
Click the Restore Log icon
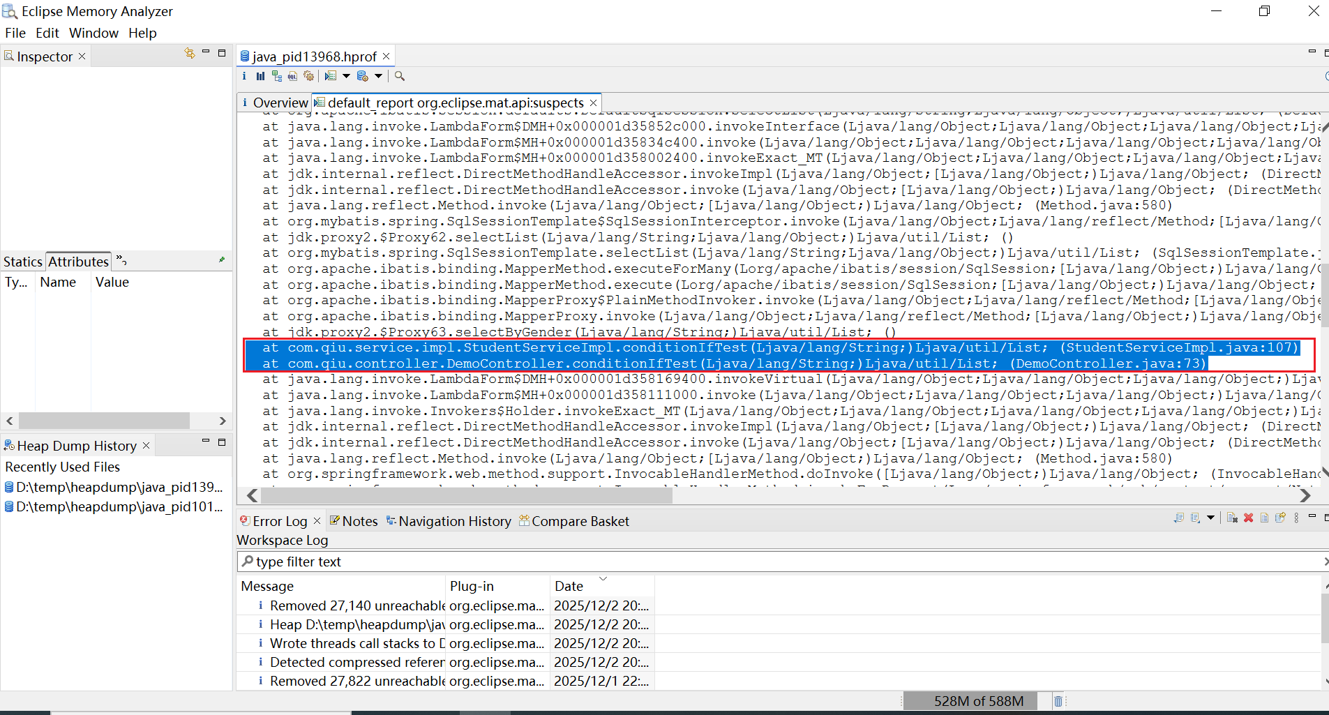pos(1280,518)
